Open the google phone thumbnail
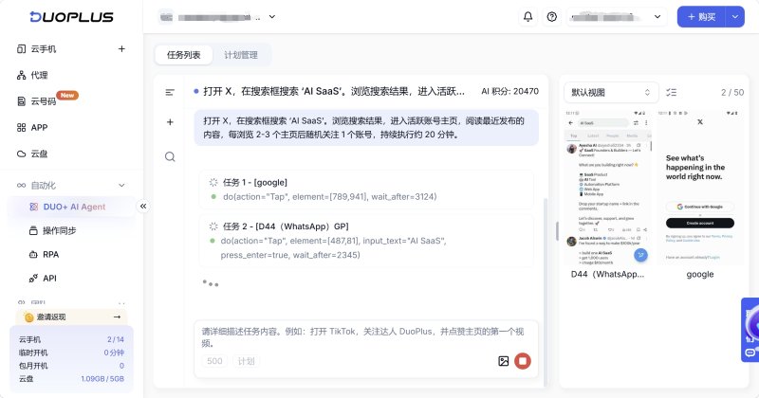The image size is (759, 398). pos(700,187)
